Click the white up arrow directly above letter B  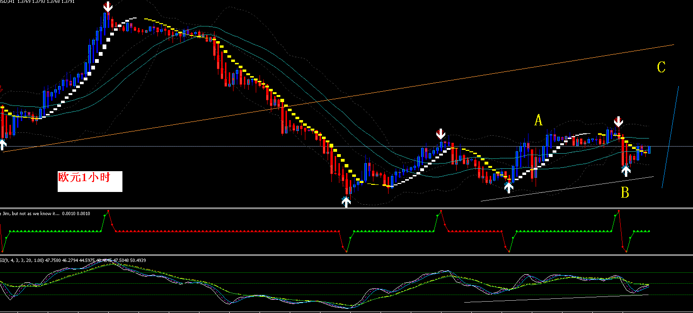click(x=626, y=171)
